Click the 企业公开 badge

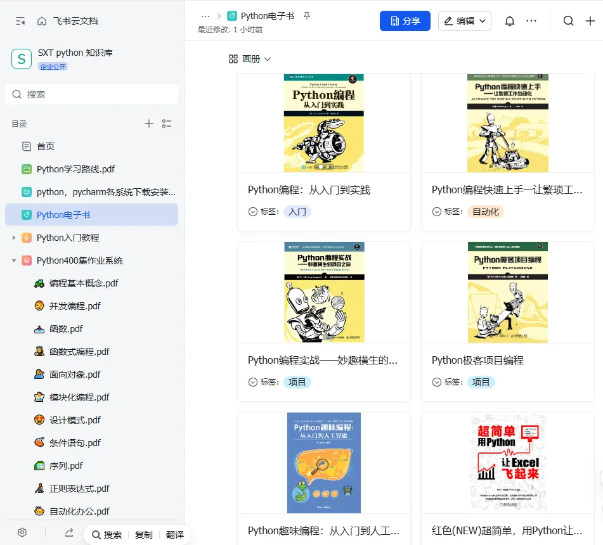pyautogui.click(x=53, y=67)
